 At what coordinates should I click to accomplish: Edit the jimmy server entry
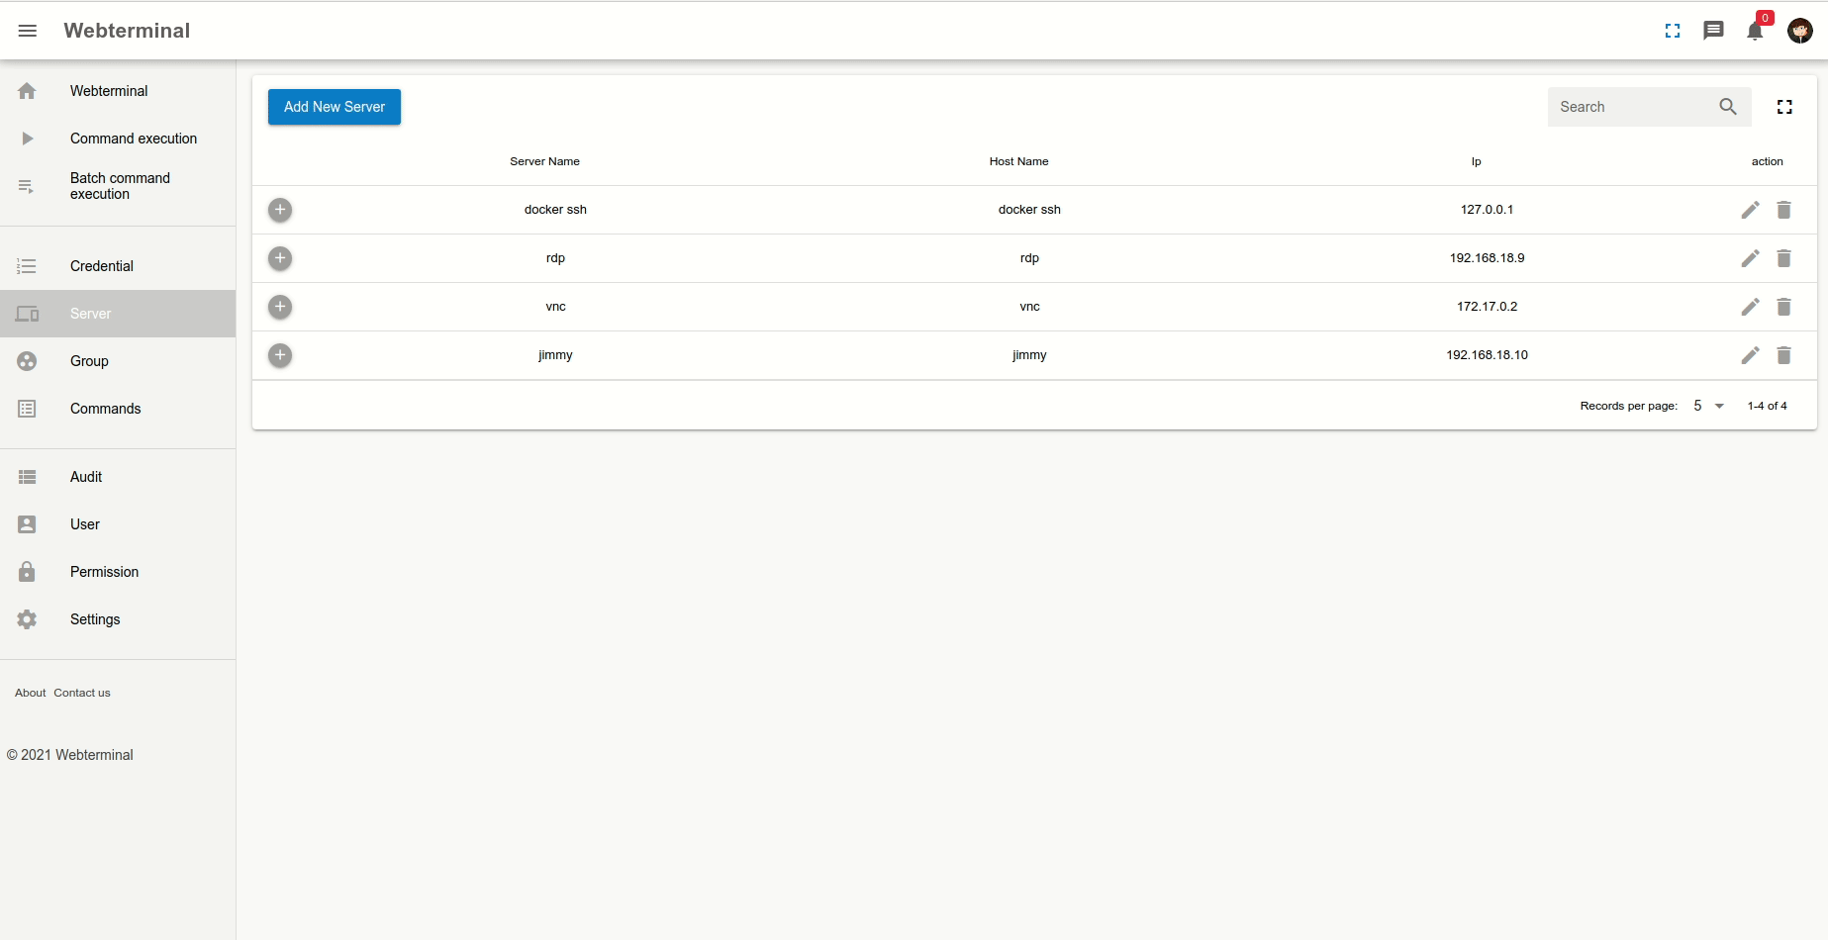(x=1750, y=355)
